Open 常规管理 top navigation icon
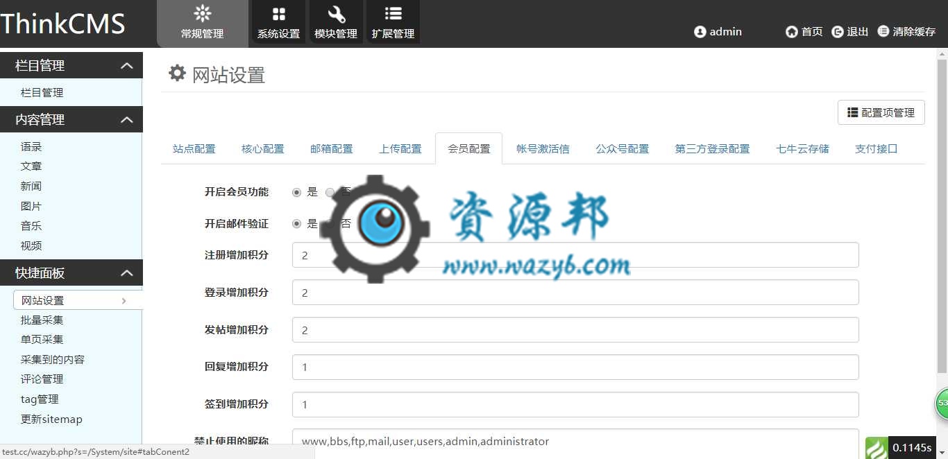Viewport: 948px width, 459px height. pos(203,13)
